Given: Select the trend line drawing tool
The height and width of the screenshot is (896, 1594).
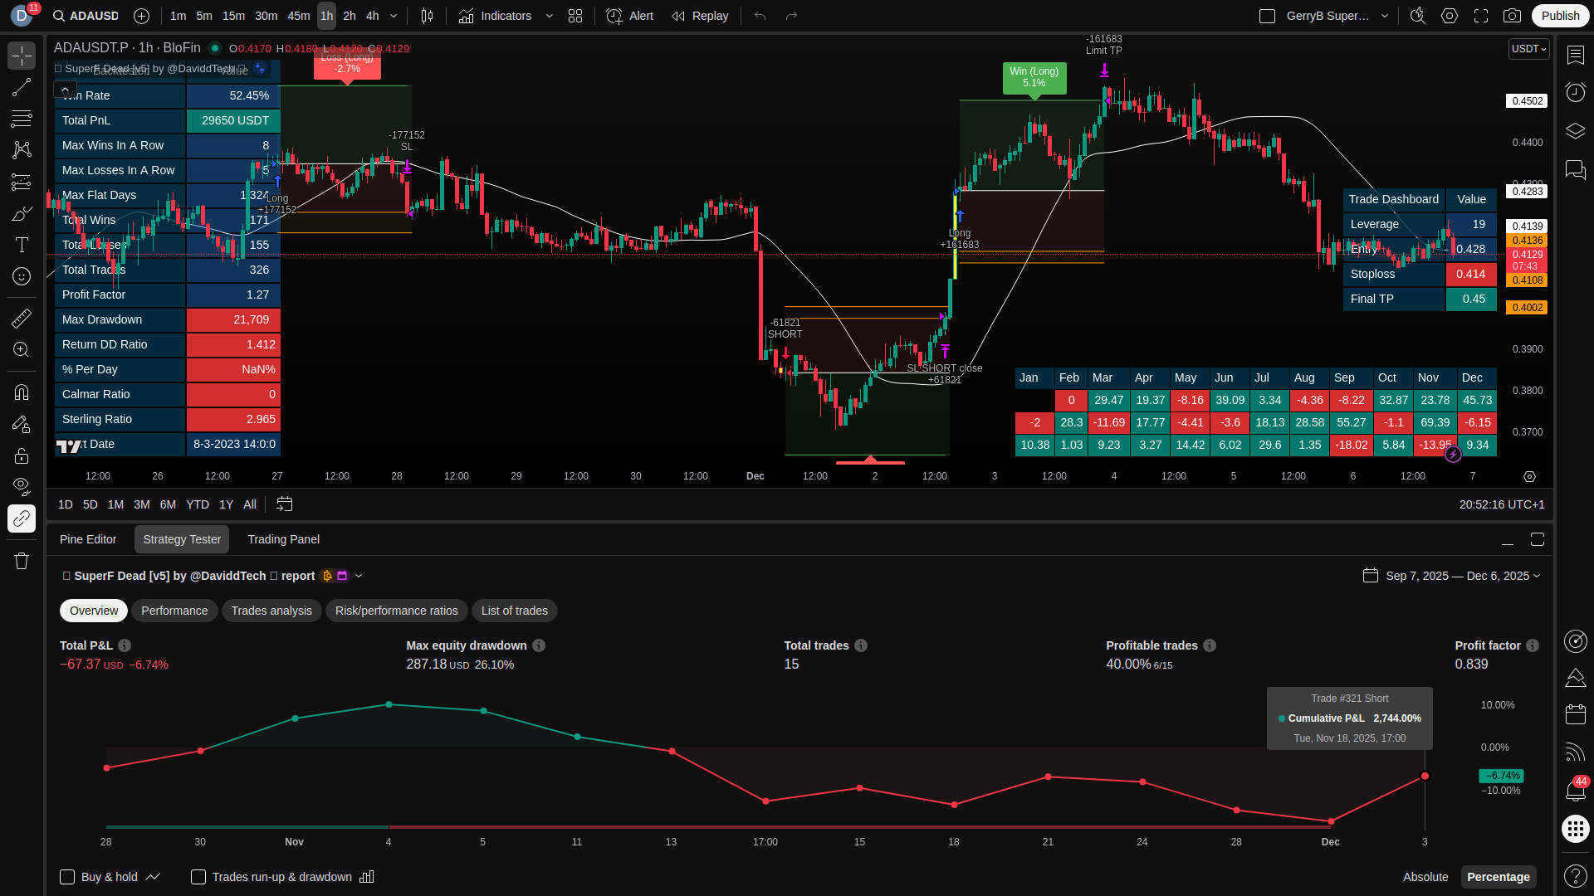Looking at the screenshot, I should click(x=22, y=88).
